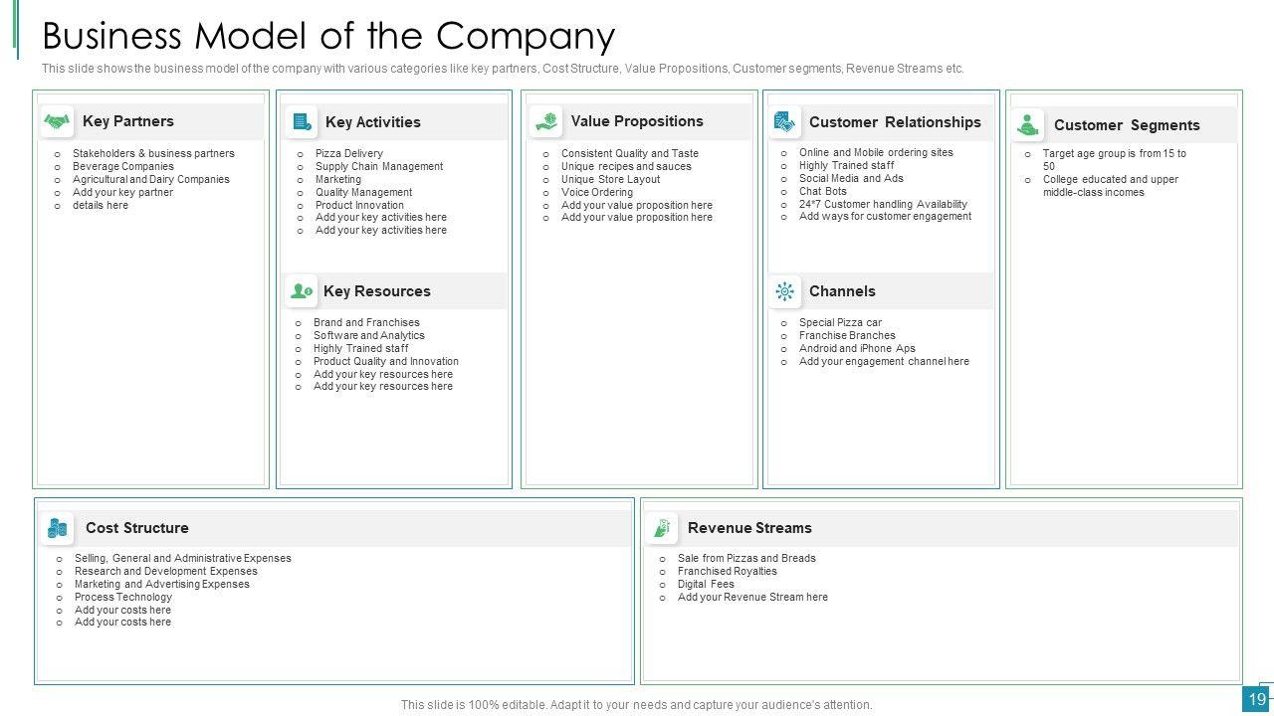Click slide number 19 badge
Screen dimensions: 1274x716
1257,700
